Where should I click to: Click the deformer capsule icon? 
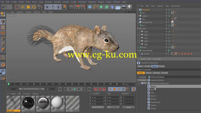112,7
